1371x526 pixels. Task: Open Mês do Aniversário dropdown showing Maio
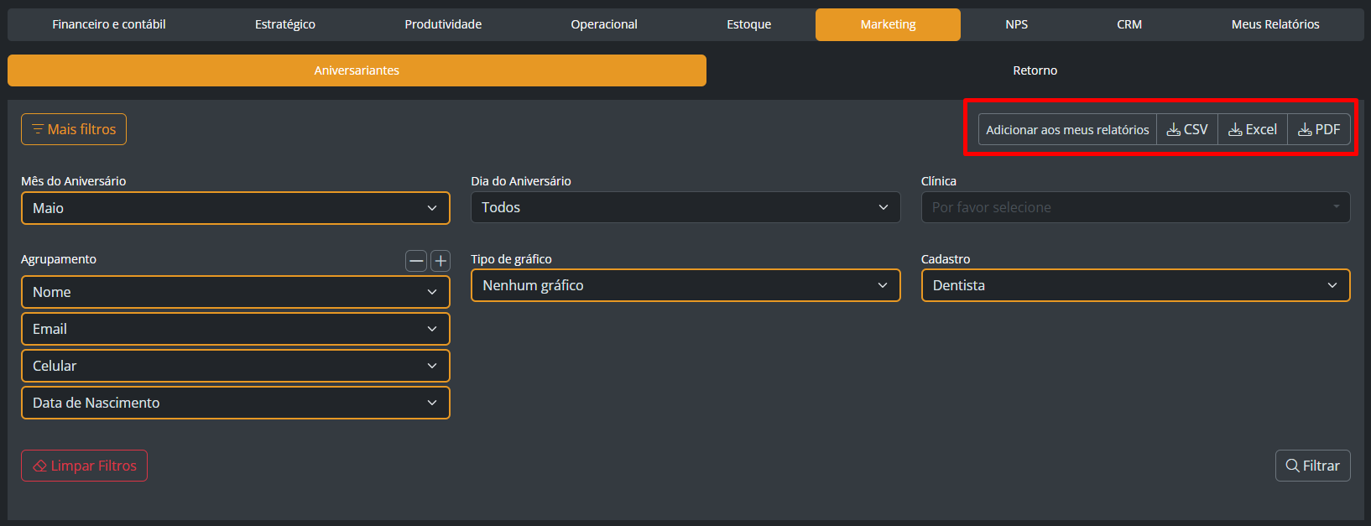click(x=236, y=208)
